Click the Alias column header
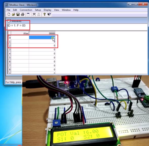The height and width of the screenshot is (146, 149). click(x=20, y=33)
